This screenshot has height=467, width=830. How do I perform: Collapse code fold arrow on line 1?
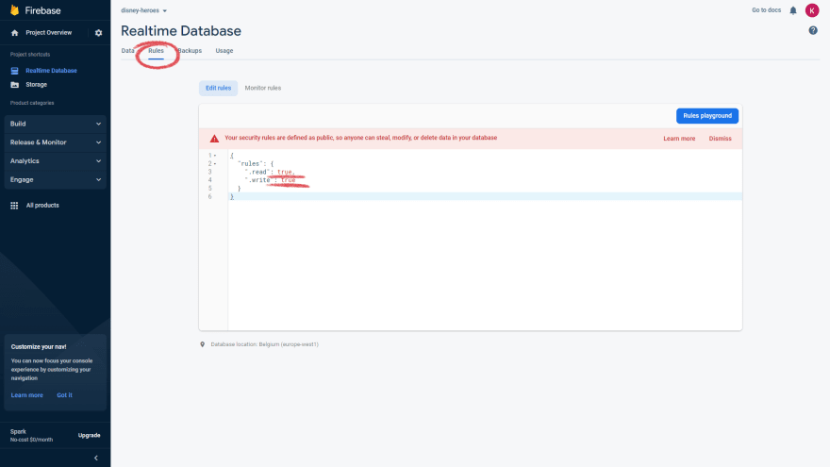tap(215, 156)
